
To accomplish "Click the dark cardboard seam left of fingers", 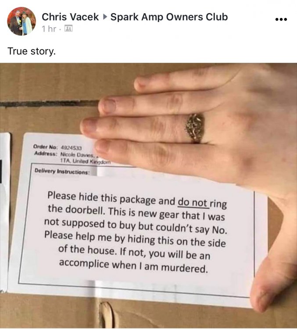I will pyautogui.click(x=49, y=104).
